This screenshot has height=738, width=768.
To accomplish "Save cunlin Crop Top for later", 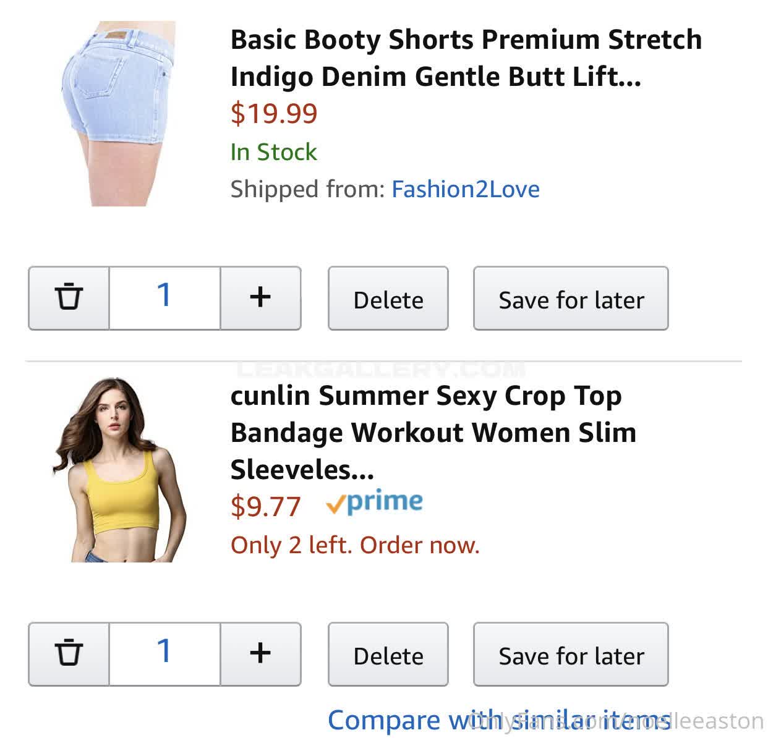I will pyautogui.click(x=571, y=655).
